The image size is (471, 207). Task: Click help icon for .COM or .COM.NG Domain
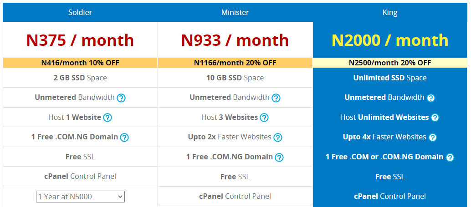coord(450,157)
